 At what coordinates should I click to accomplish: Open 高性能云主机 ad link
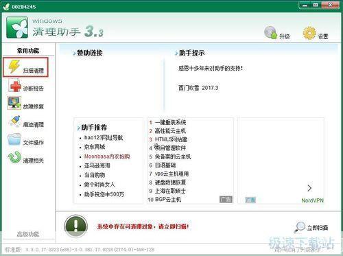click(x=170, y=131)
